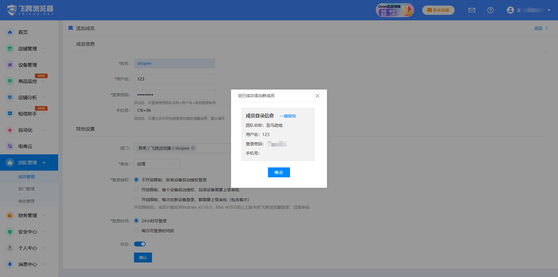This screenshot has width=558, height=277.
Task: Open the help question mark icon
Action: tap(490, 10)
